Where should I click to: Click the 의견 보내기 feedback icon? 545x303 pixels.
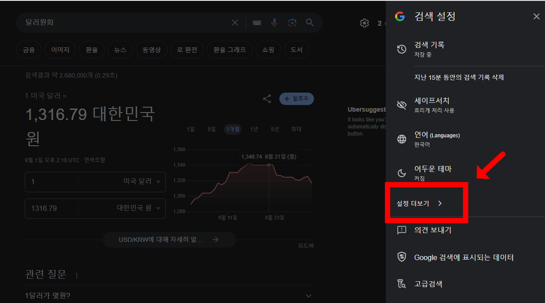[x=401, y=230]
